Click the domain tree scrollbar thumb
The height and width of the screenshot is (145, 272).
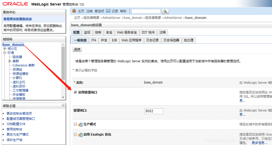tap(63, 63)
